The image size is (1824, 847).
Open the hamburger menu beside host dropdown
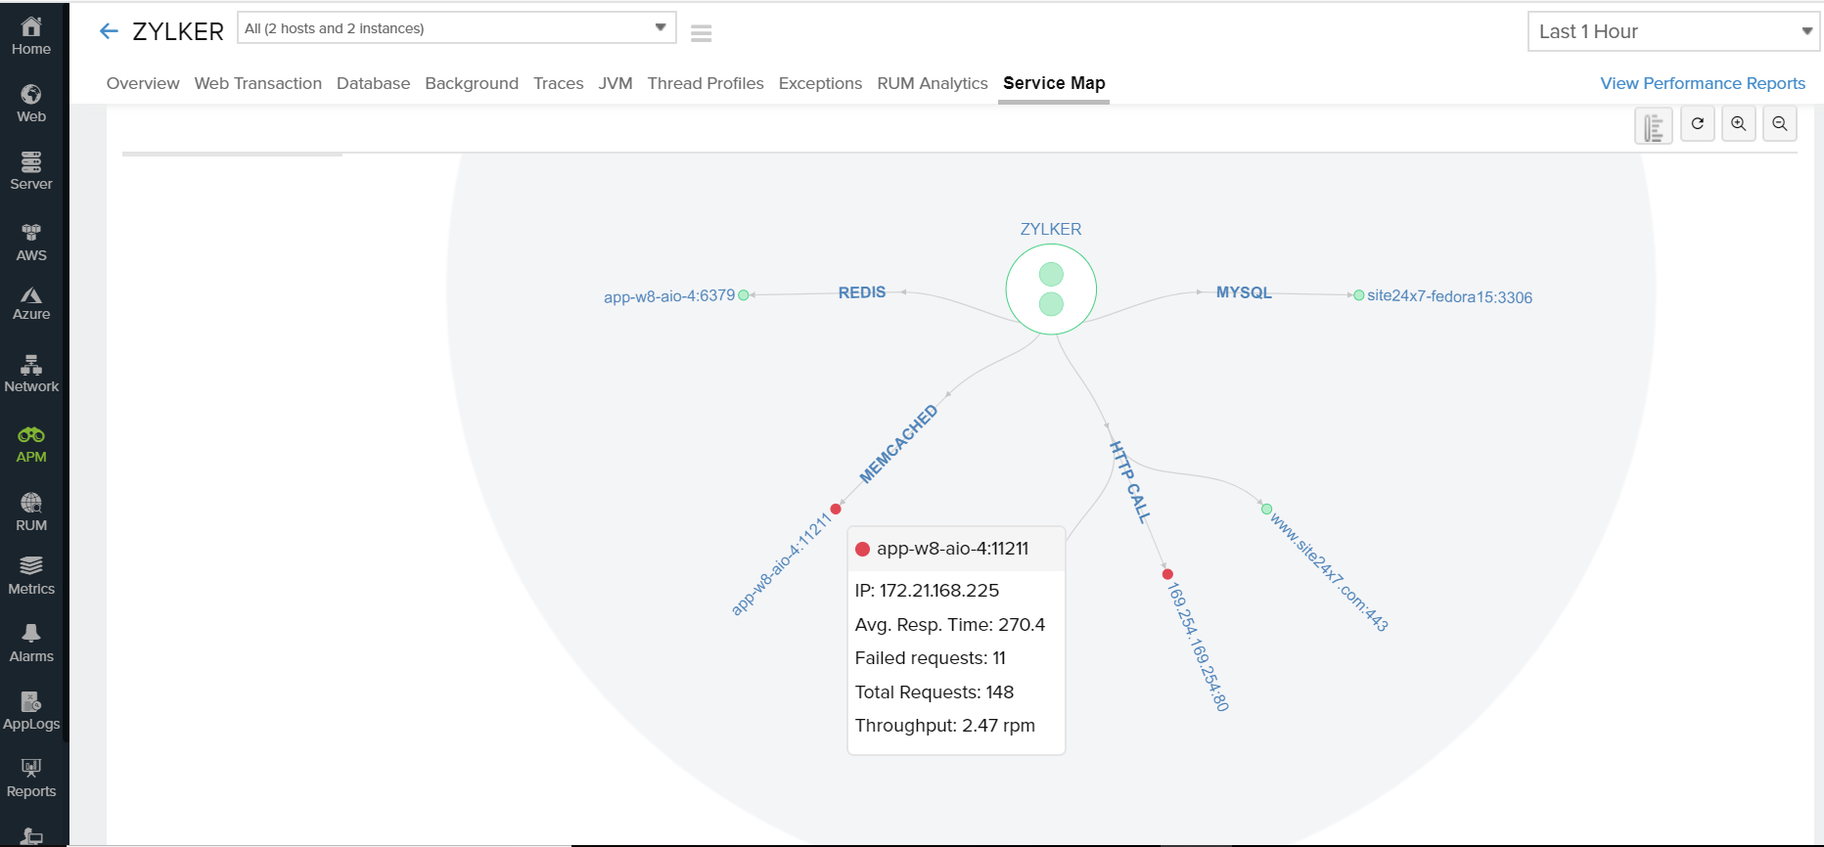click(x=701, y=33)
